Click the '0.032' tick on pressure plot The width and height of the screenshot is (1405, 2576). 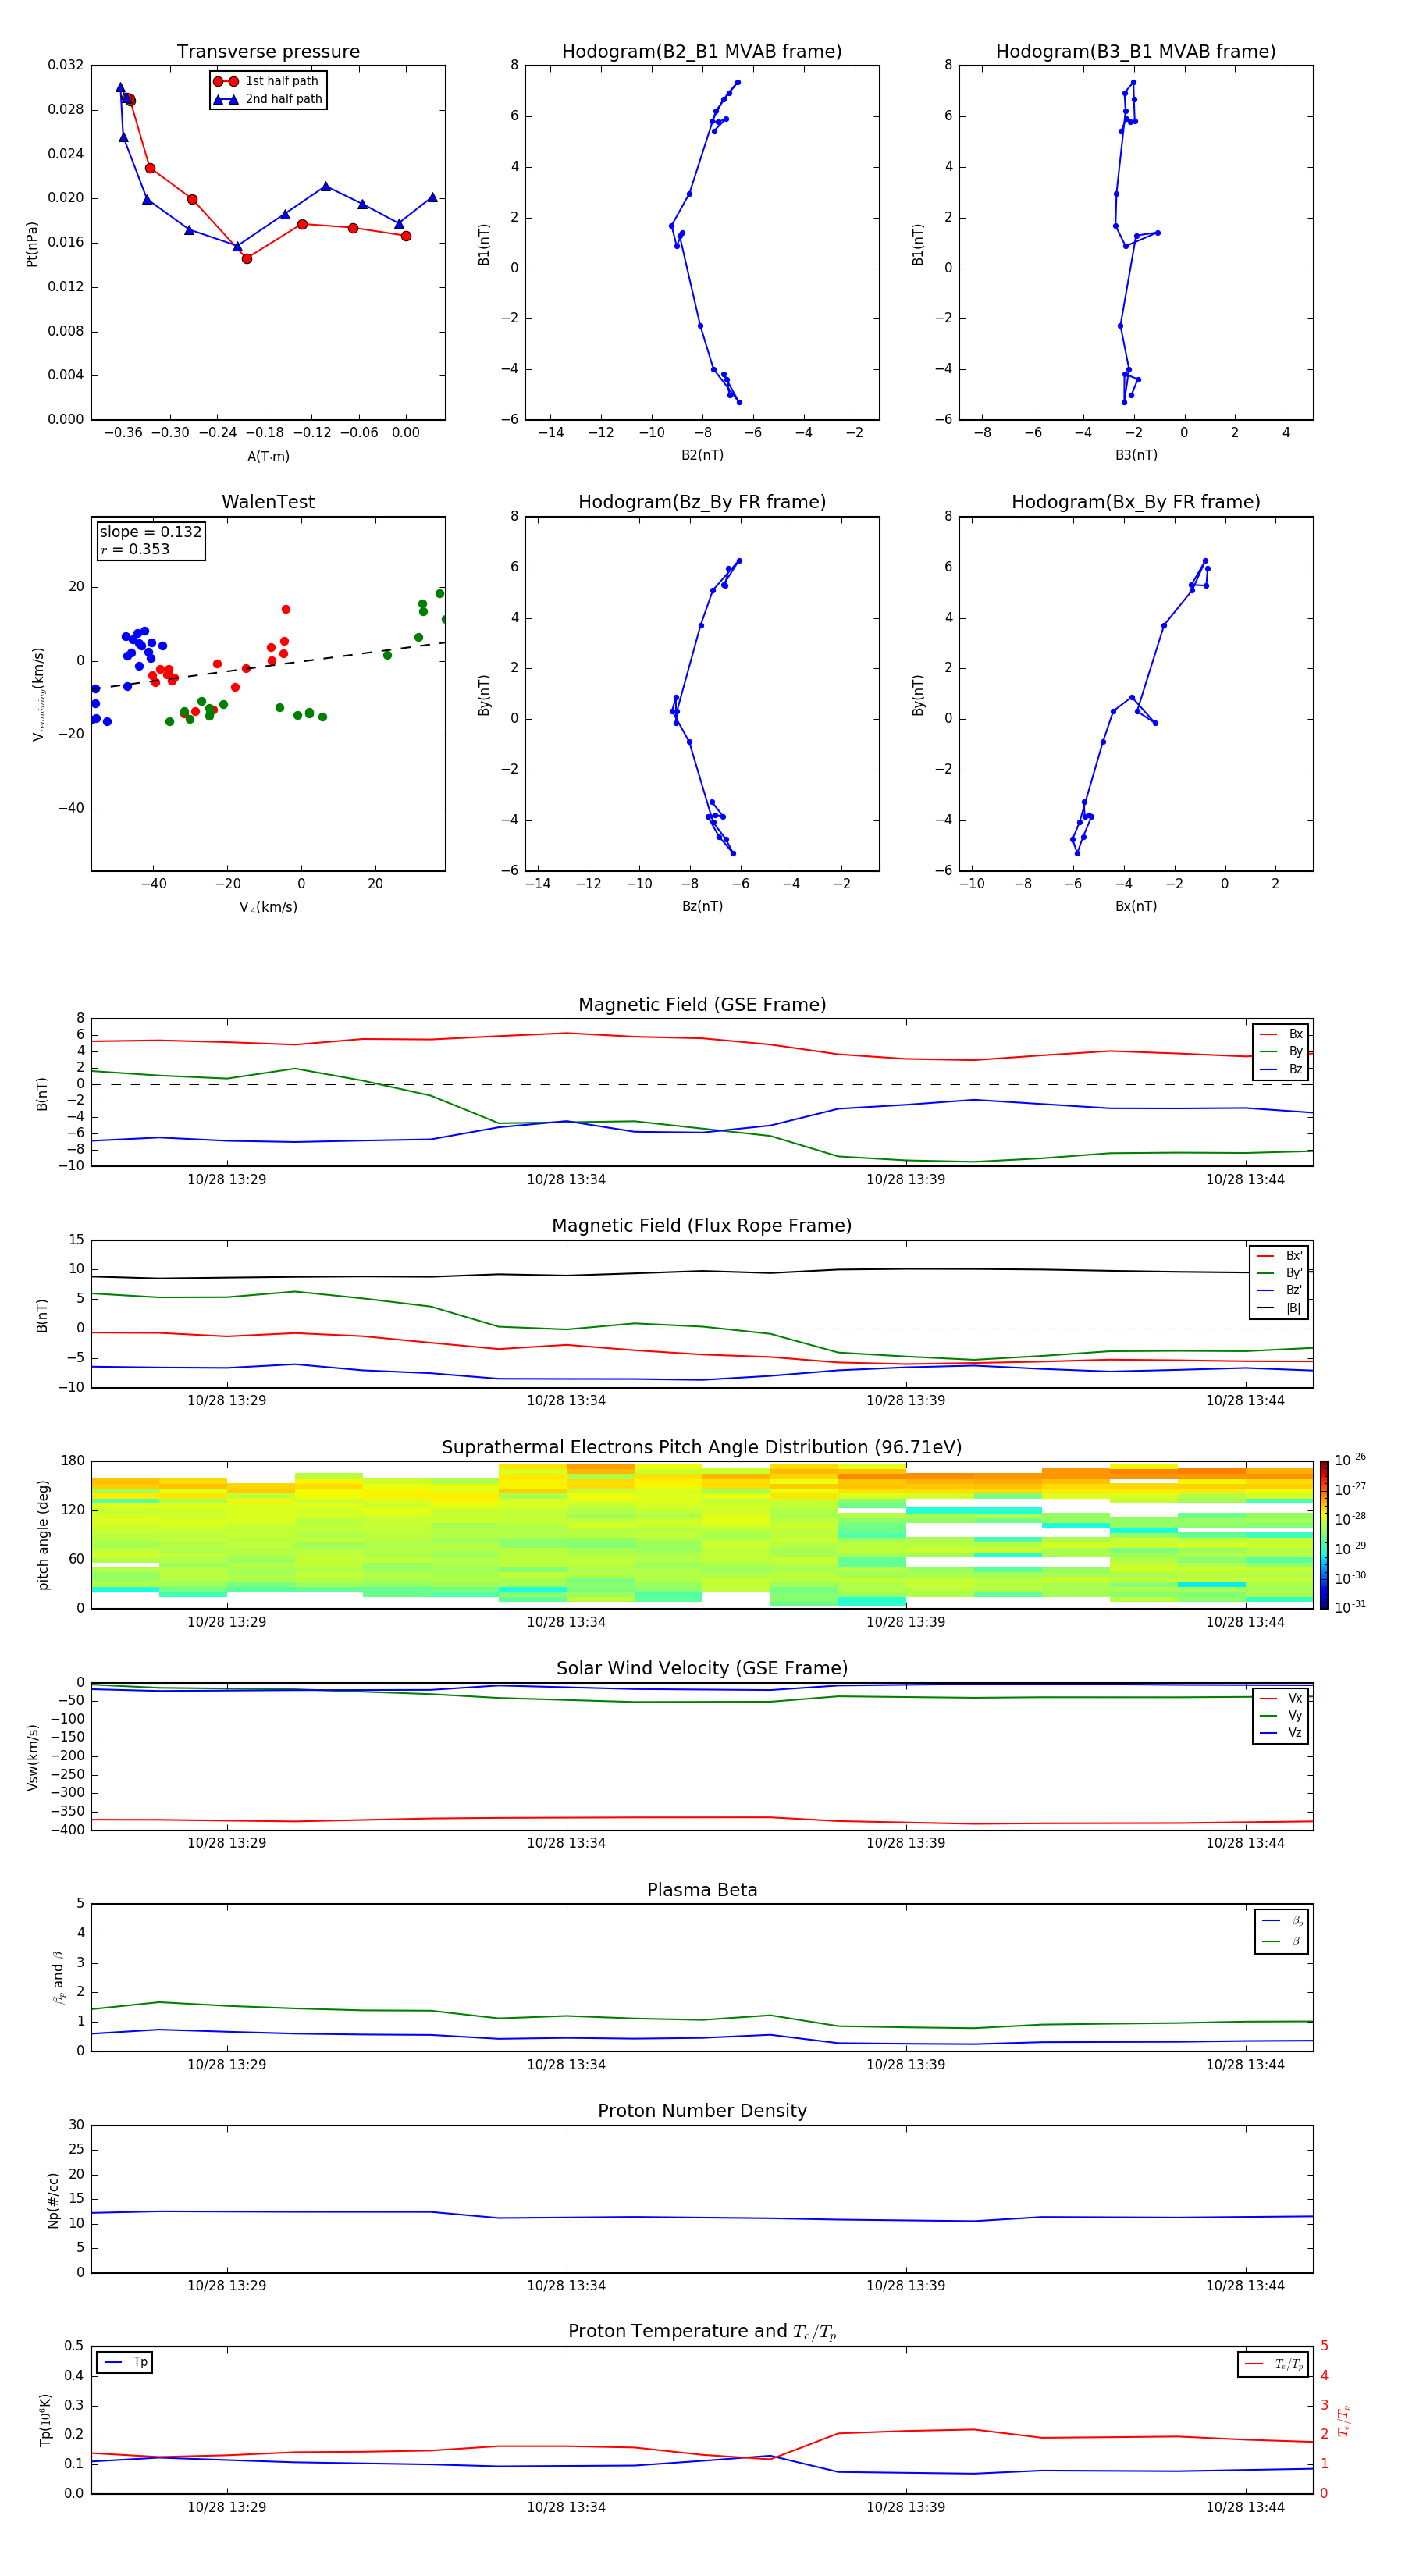(66, 65)
